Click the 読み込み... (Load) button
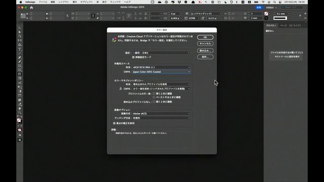The height and width of the screenshot is (182, 324). click(205, 51)
